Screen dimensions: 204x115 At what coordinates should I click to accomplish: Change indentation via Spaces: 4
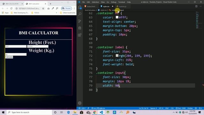[x=154, y=108]
